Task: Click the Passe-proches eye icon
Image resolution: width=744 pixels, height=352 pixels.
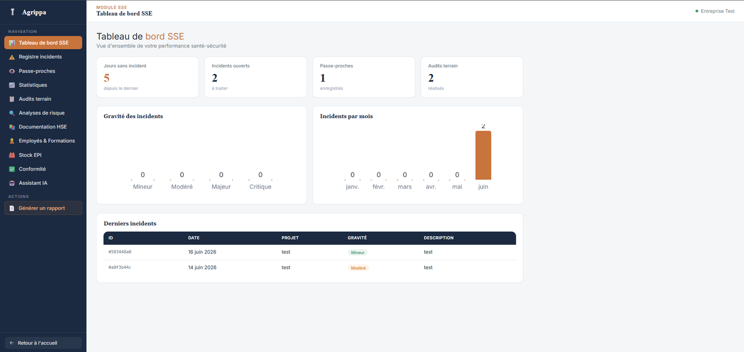Action: point(12,71)
